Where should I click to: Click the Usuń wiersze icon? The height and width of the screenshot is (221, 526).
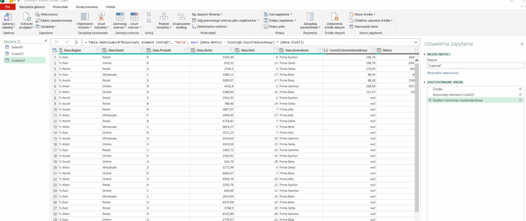135,17
